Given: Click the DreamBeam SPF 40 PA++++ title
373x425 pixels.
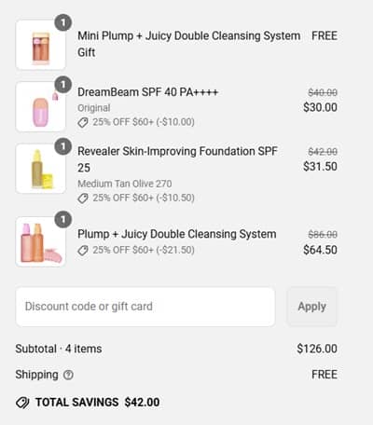Looking at the screenshot, I should 148,92.
